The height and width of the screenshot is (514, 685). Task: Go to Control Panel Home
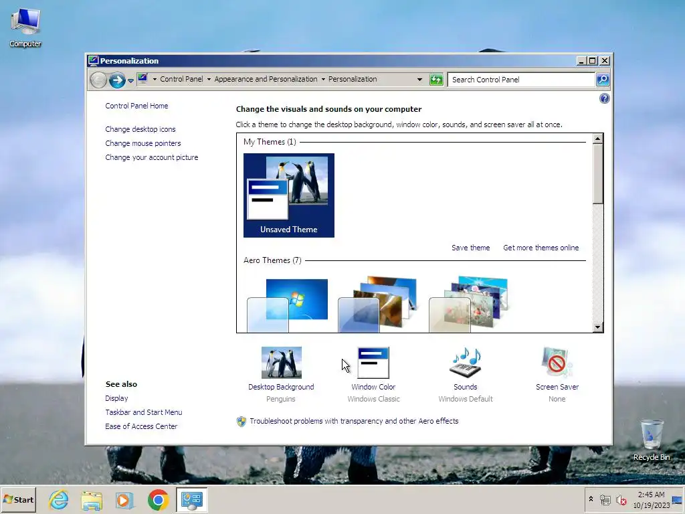[136, 106]
